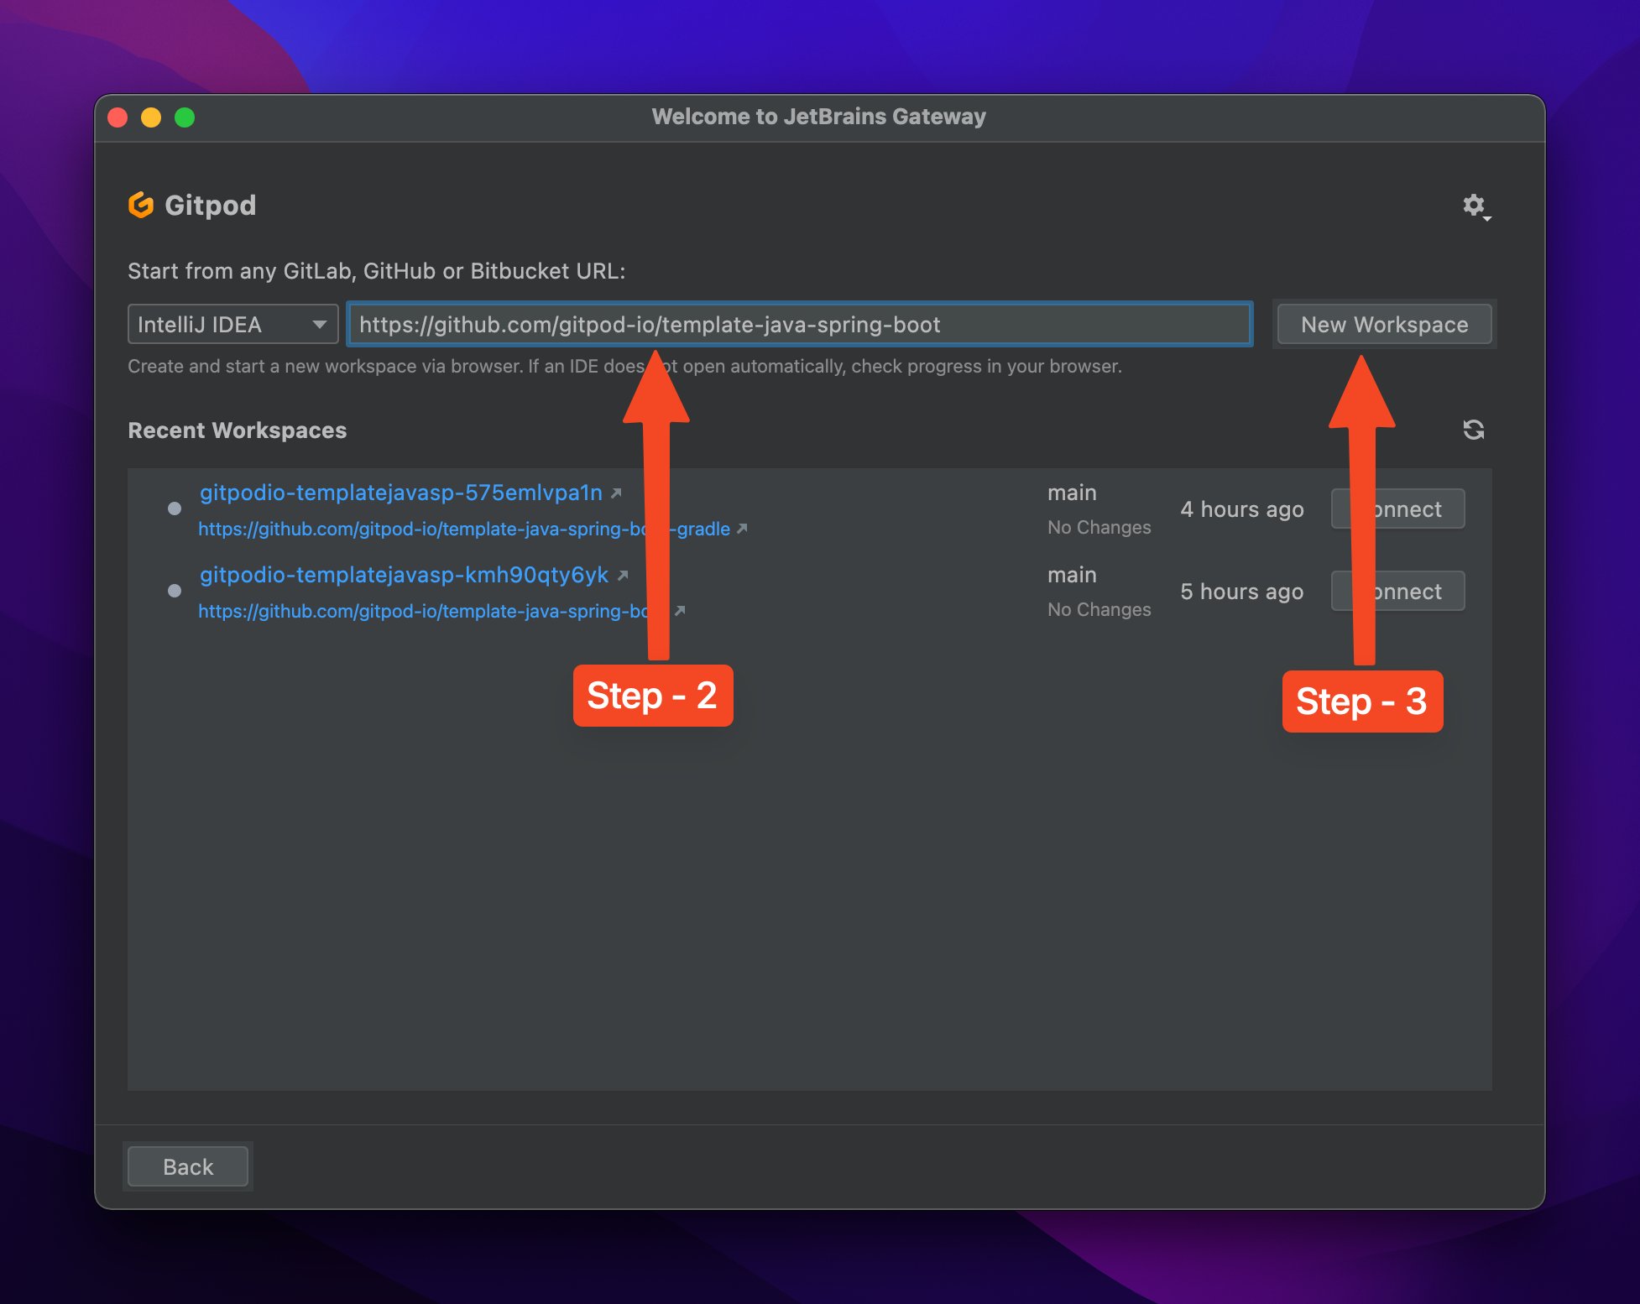Screen dimensions: 1640x1304
Task: Click the 'Welcome to JetBrains Gateway' title
Action: [x=819, y=117]
